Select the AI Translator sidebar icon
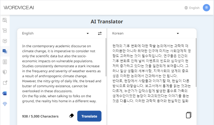Viewport: 214px width, 125px height. pos(5,51)
